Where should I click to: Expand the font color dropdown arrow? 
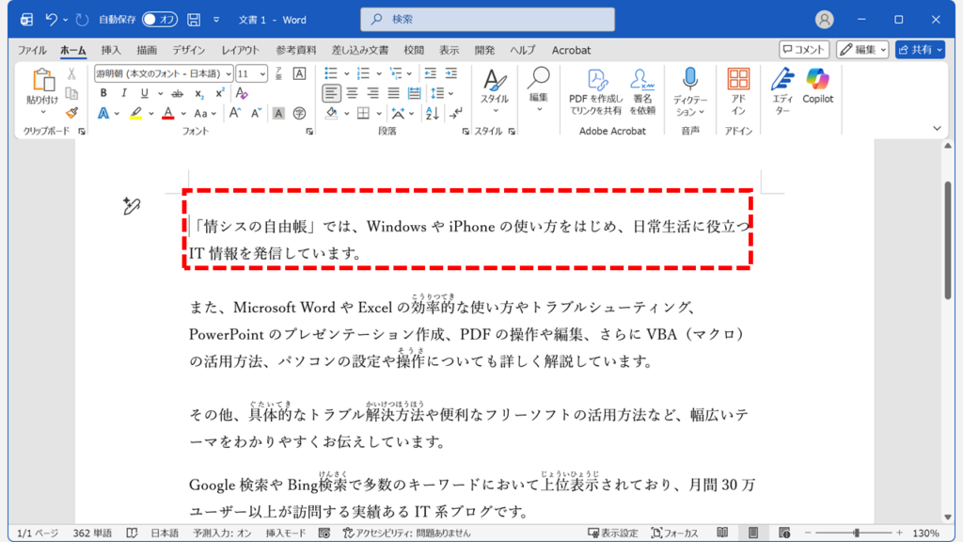(x=184, y=112)
